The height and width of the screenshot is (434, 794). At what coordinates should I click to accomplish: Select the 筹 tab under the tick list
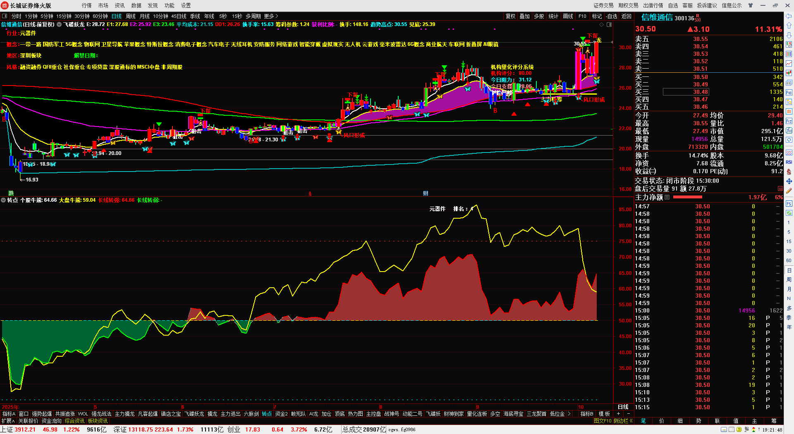(x=774, y=421)
